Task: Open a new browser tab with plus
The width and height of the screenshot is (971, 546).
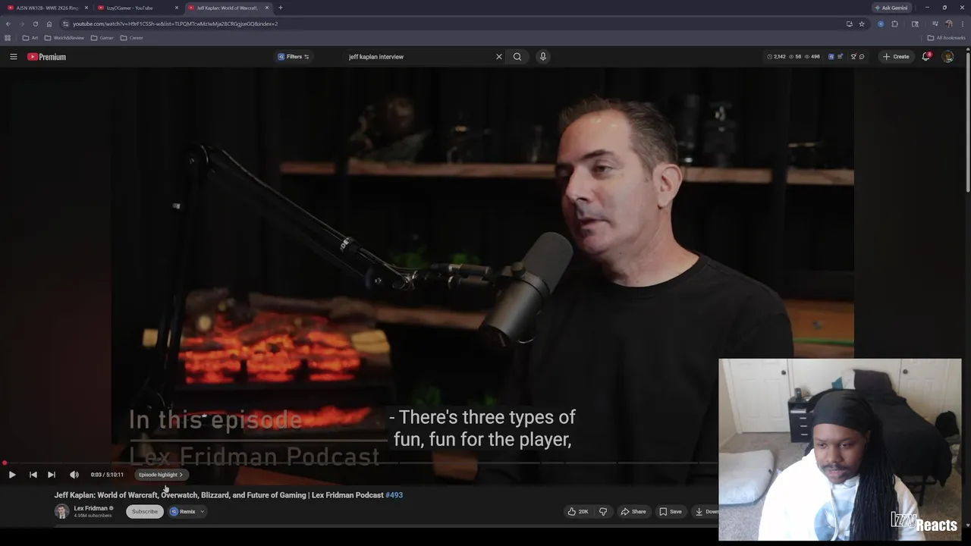Action: point(281,8)
